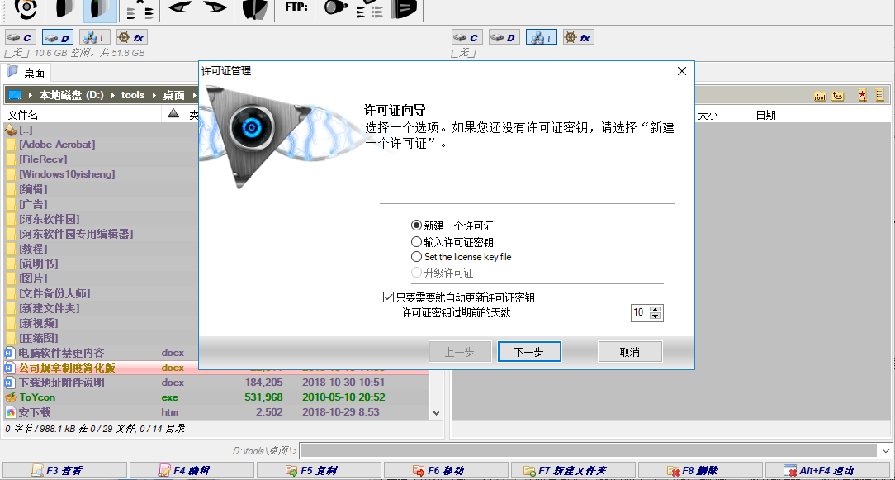Sort right panel by 日期 column
The image size is (895, 480).
point(766,115)
